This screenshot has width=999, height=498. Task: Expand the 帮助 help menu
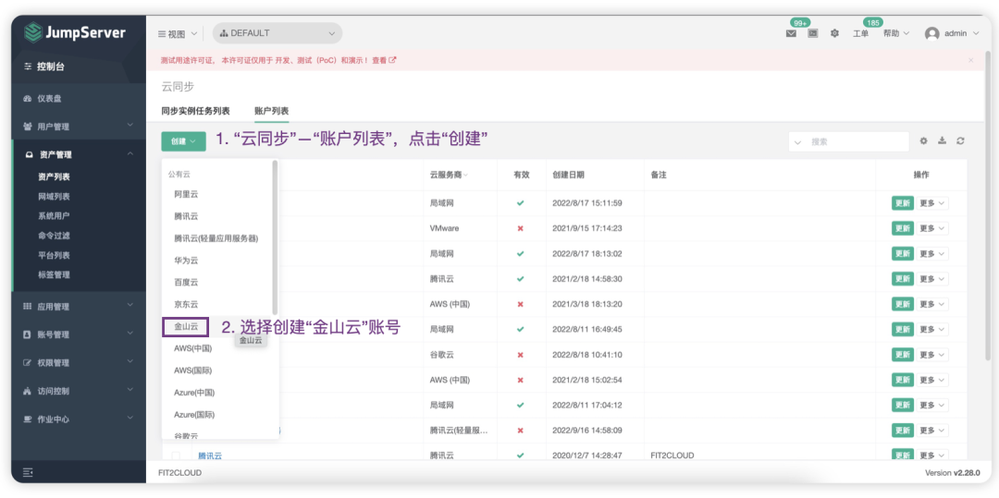pos(896,33)
